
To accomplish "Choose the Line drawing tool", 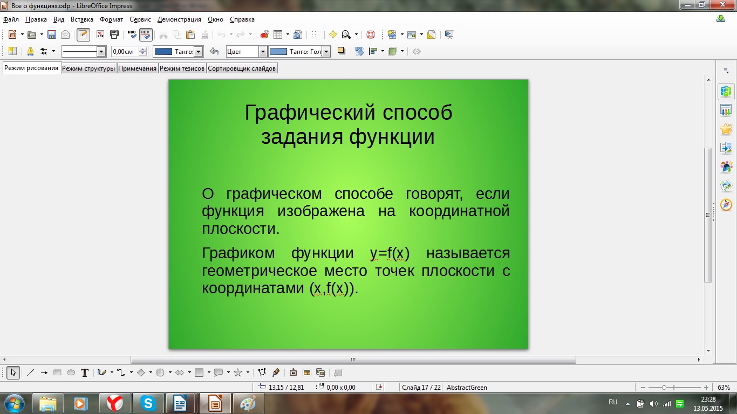I will (x=31, y=372).
